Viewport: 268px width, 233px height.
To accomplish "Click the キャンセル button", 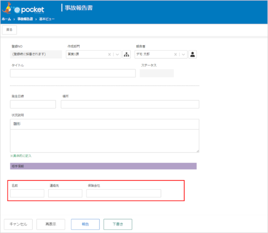I will point(18,224).
